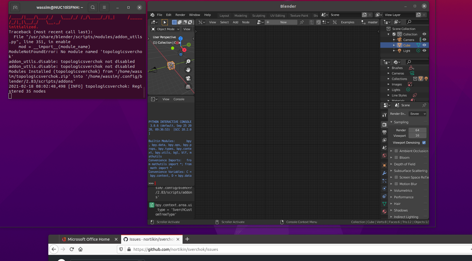
Task: Enable the Motion Blur checkbox
Action: 396,184
